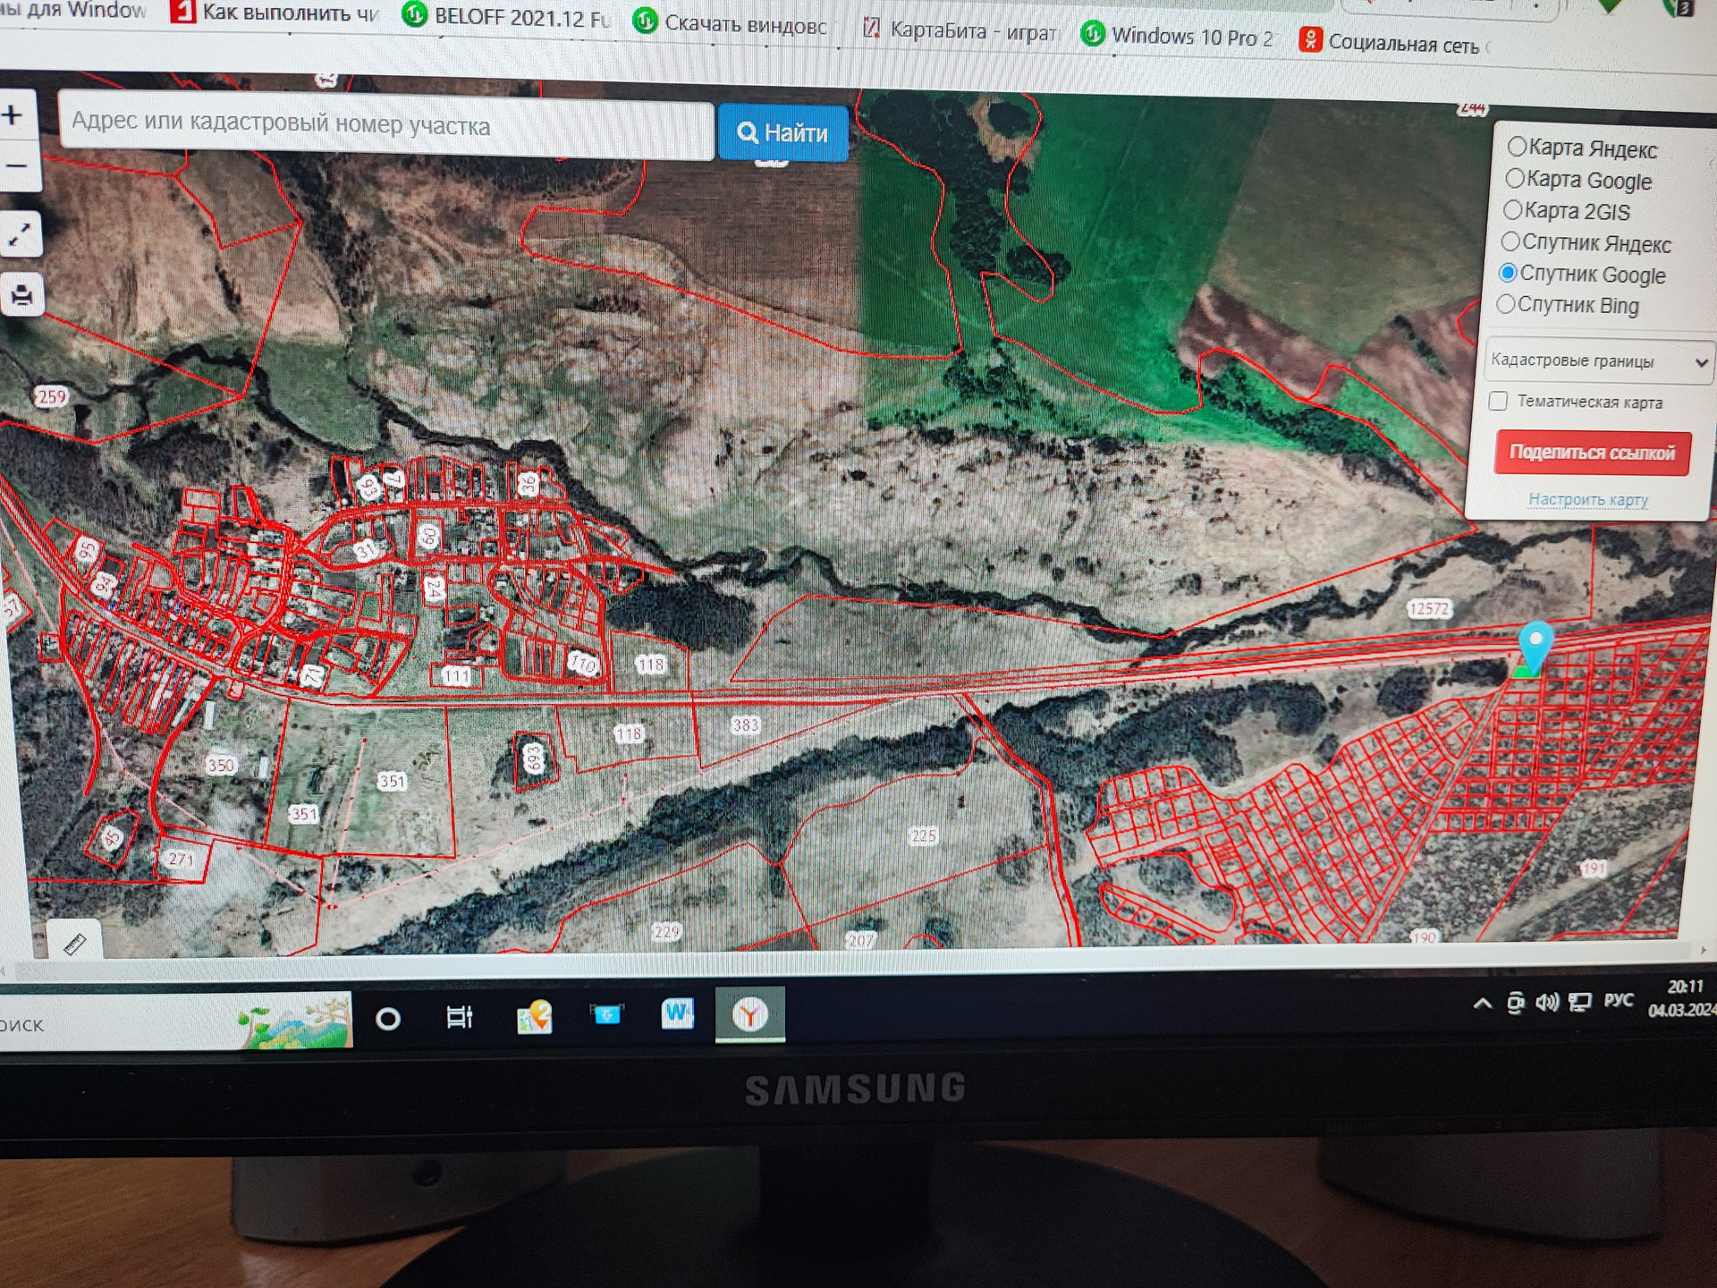Click the zoom in plus button
1717x1288 pixels.
[x=13, y=115]
